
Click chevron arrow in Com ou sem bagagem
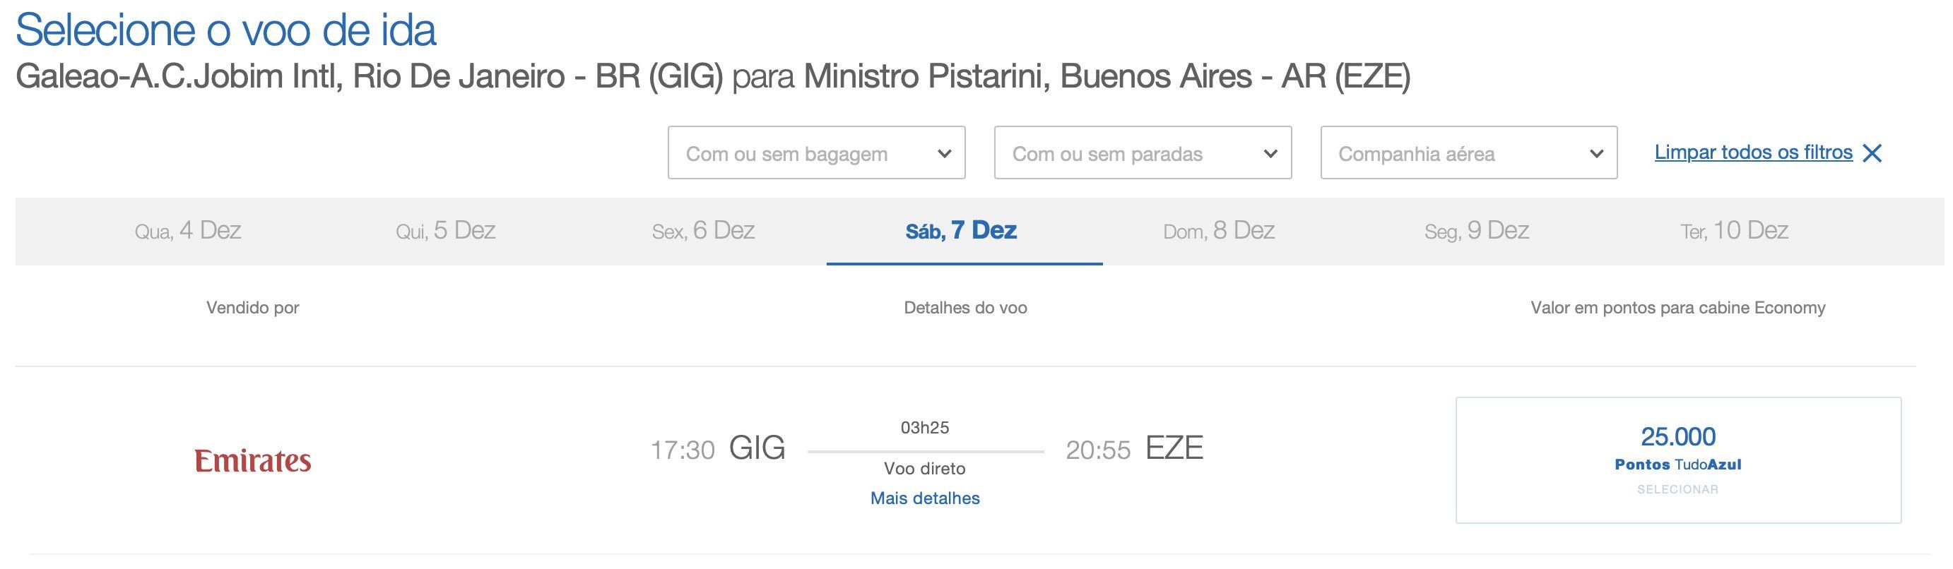(944, 154)
